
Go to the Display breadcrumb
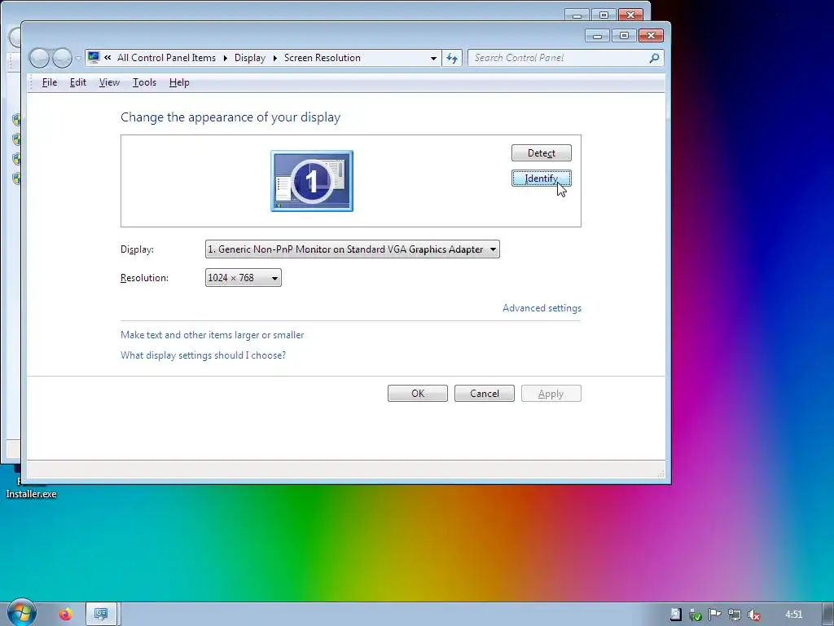coord(249,58)
